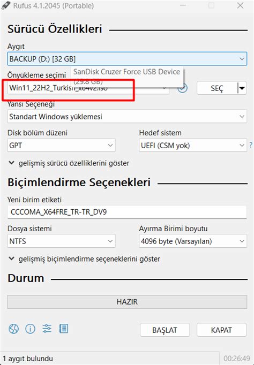254x365 pixels.
Task: Click the '1 aygıt bulundu' status text
Action: (28, 359)
